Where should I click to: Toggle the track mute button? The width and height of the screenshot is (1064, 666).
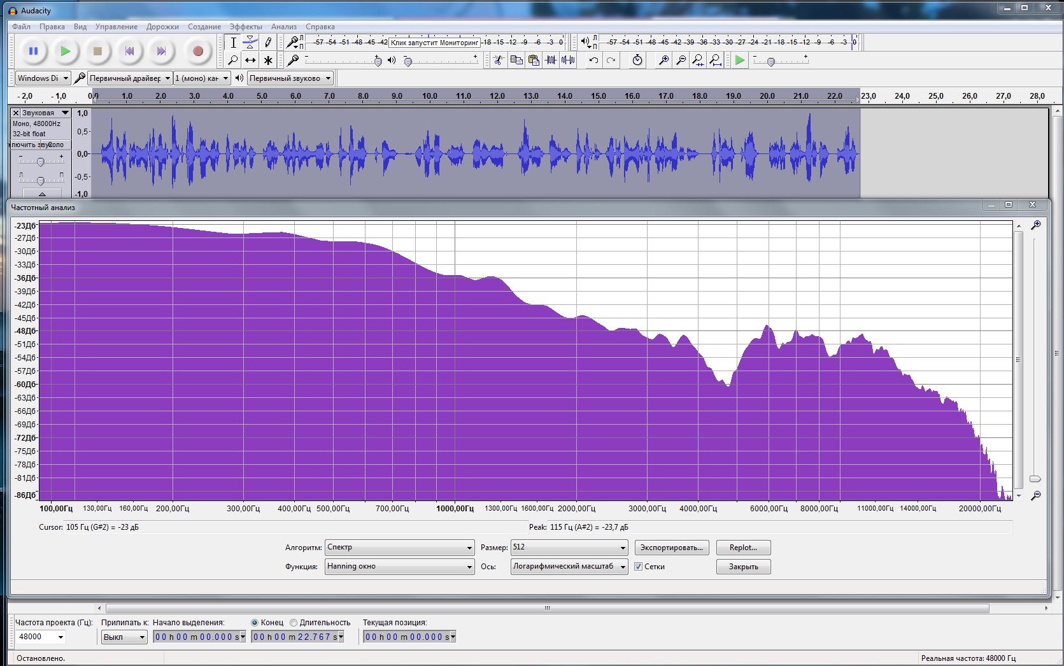click(26, 145)
